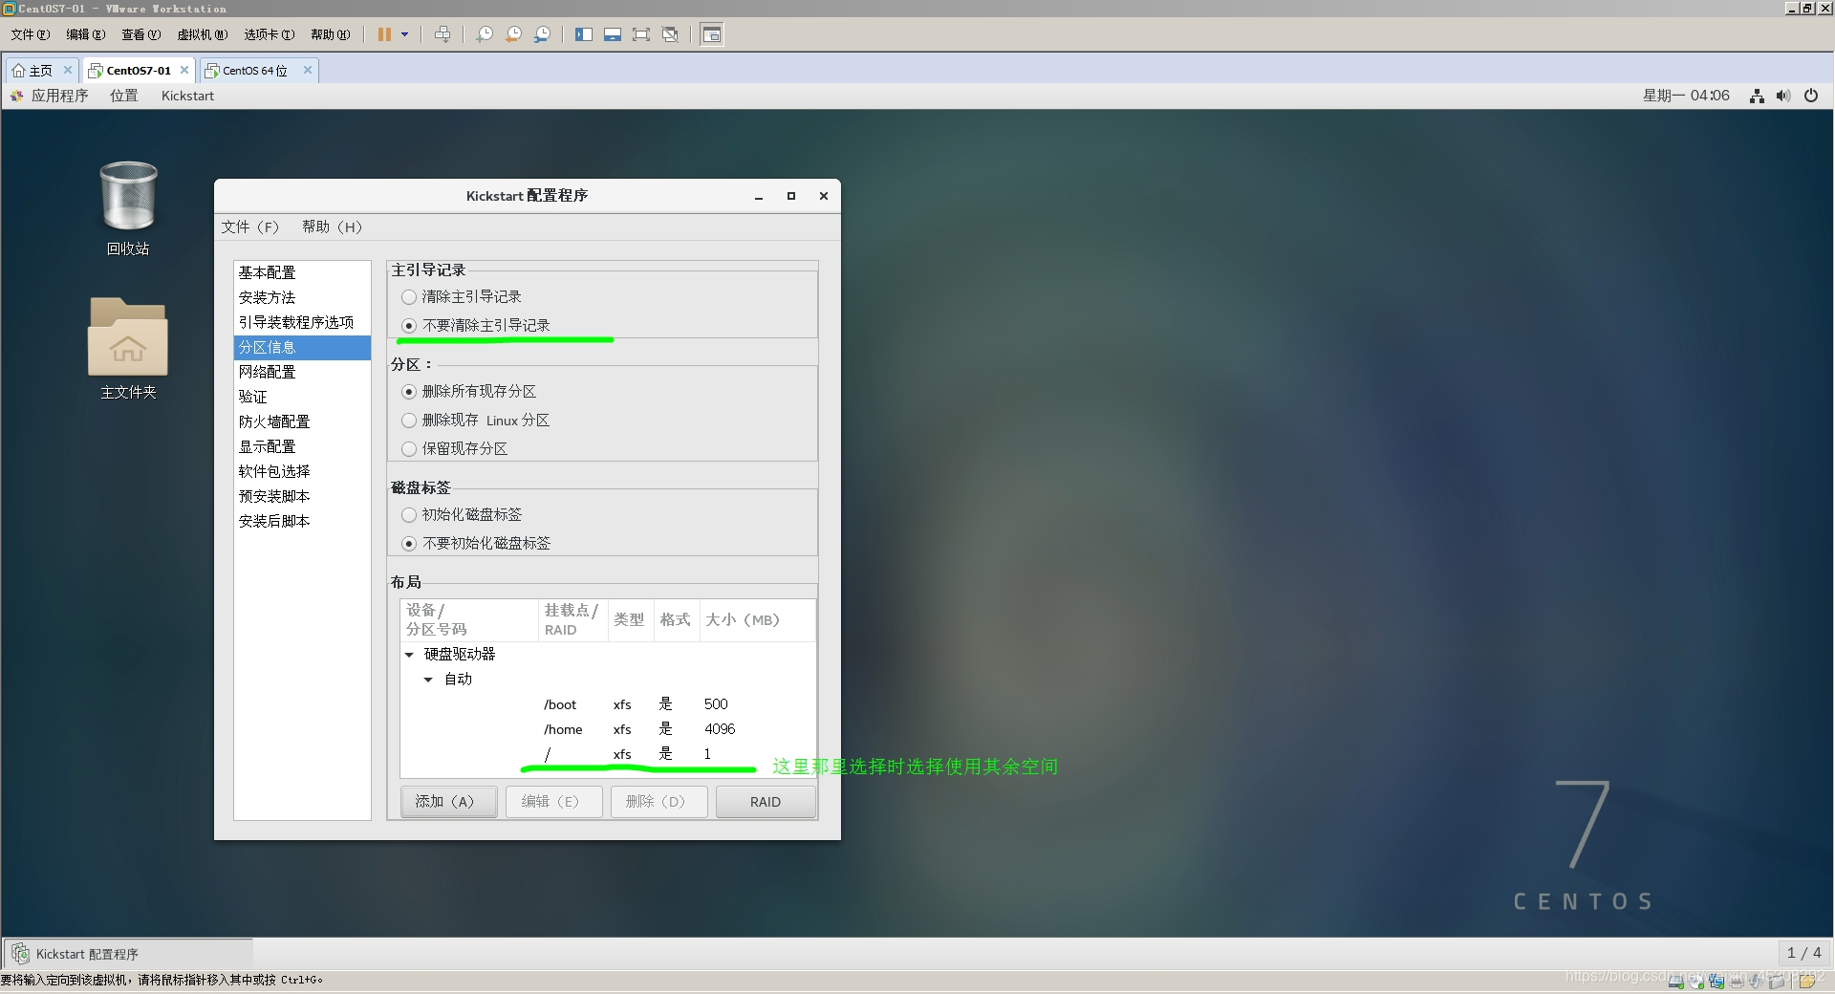Select 引导装载程序选项 in the sidebar
This screenshot has height=994, width=1835.
click(x=302, y=322)
